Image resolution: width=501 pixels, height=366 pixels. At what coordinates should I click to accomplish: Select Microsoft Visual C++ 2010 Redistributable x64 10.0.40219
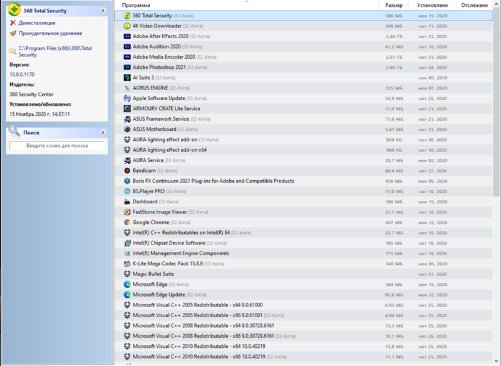[303, 346]
